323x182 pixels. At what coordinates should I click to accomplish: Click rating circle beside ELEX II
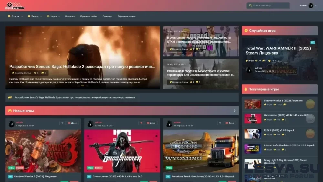310,134
